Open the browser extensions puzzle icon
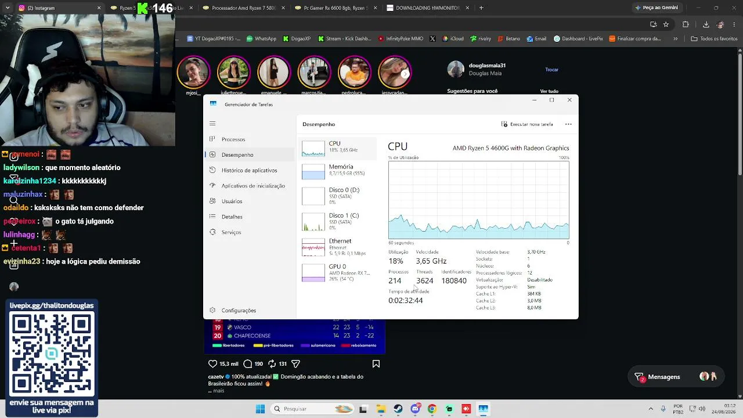Viewport: 743px width, 418px height. [x=686, y=24]
